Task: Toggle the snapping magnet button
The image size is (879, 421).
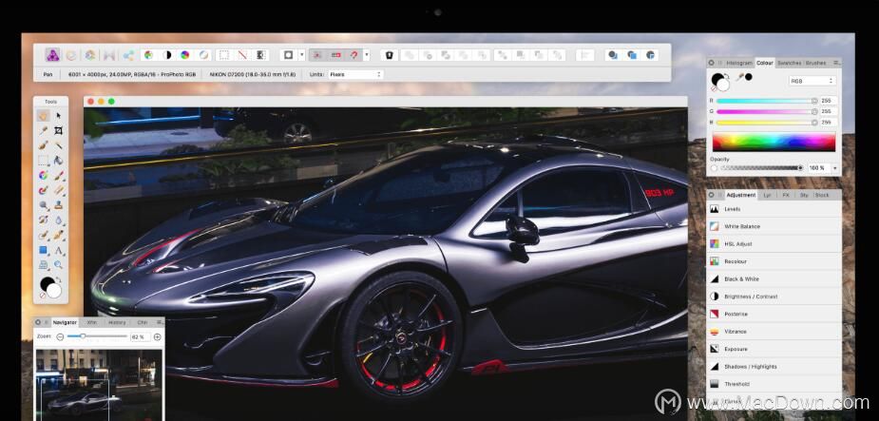Action: point(354,55)
